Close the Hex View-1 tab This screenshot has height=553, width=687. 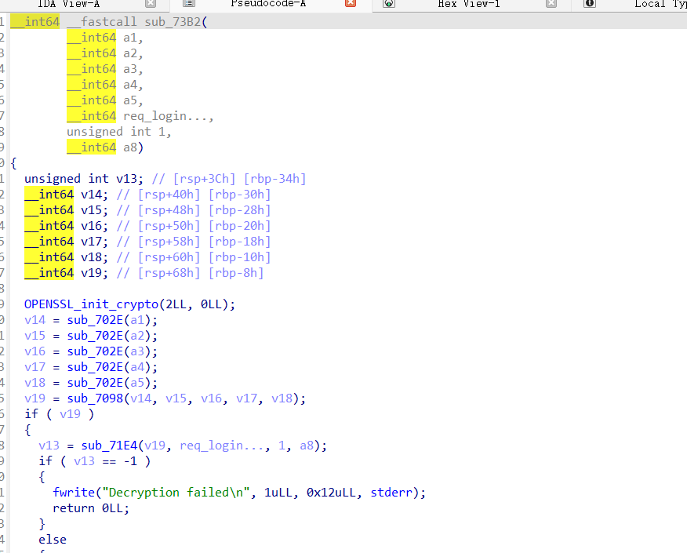point(551,3)
